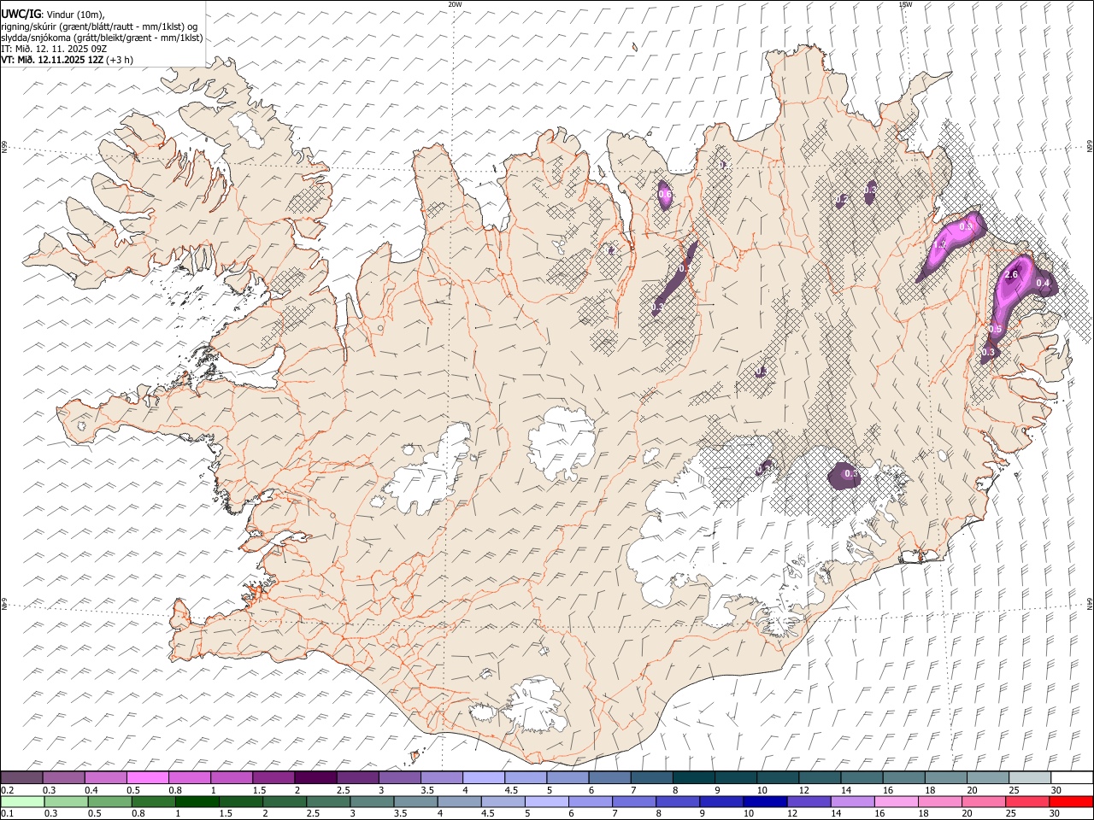Click the 'UWC/IG: Vindur (10m)' title line

pyautogui.click(x=54, y=15)
